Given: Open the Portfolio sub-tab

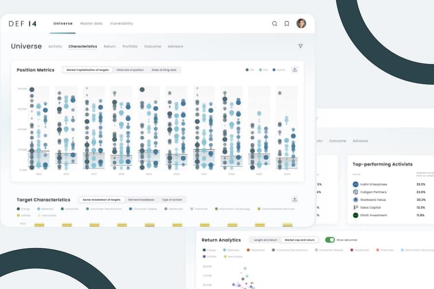Looking at the screenshot, I should pos(130,47).
